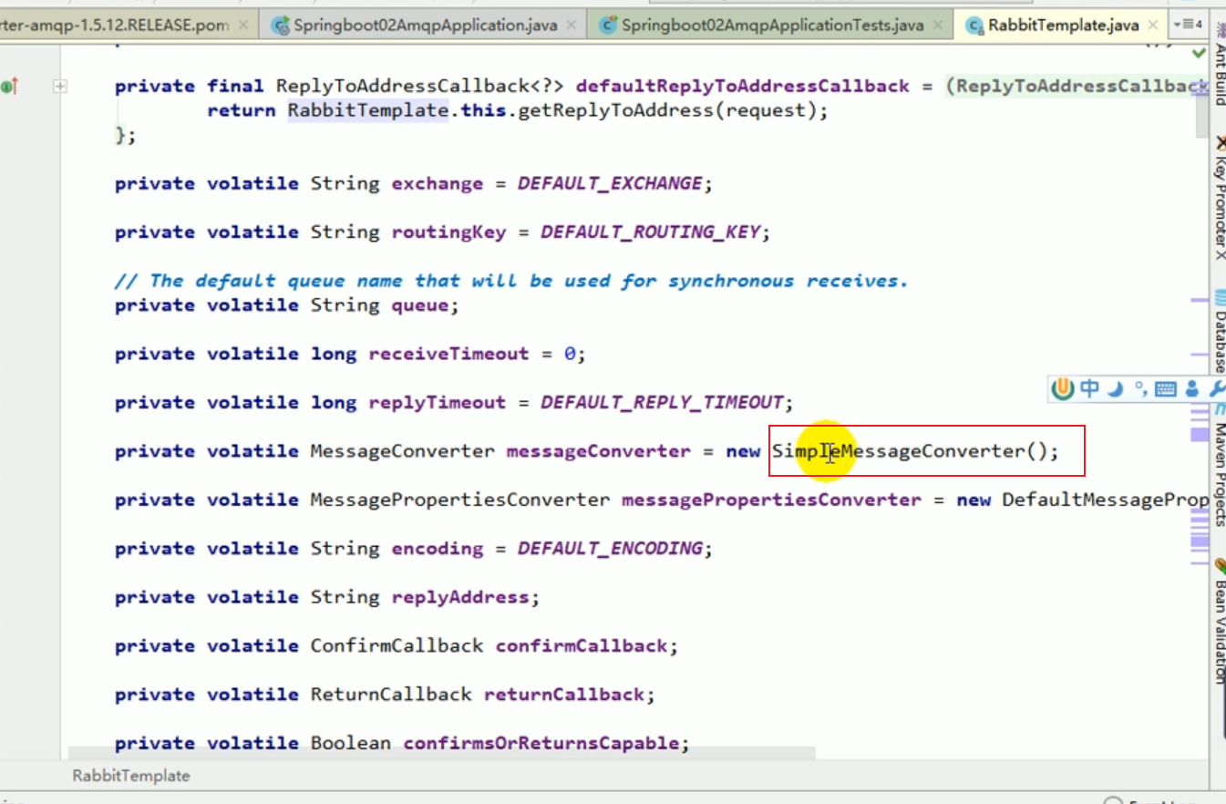Open the Springboot02AmqpApplicationTests.java tab

click(x=773, y=26)
